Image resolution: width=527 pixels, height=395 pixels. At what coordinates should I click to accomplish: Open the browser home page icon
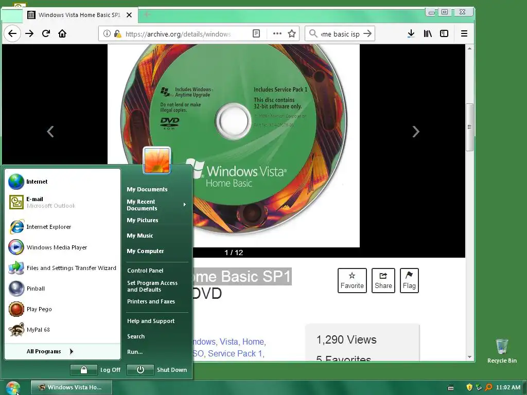click(62, 33)
